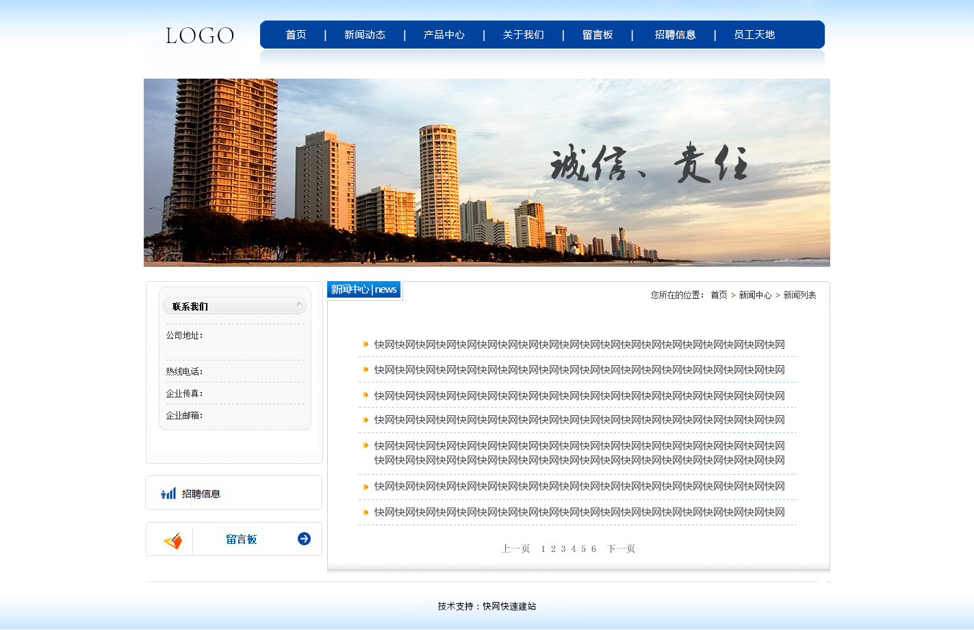Click the 新闻中心 news tab header
The image size is (974, 630).
coord(363,289)
